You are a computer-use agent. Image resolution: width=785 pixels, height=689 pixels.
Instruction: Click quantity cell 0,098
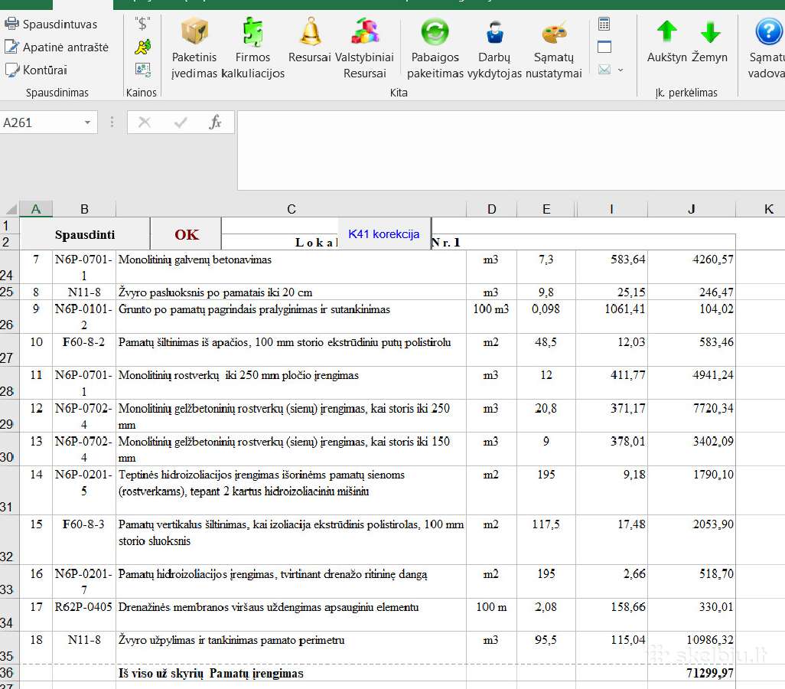(x=546, y=316)
